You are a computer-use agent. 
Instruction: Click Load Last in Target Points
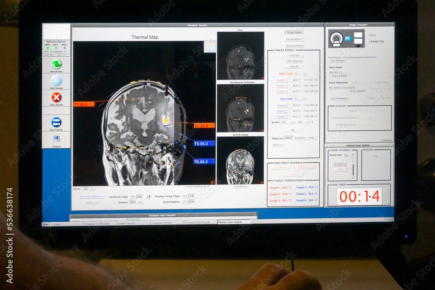[294, 56]
